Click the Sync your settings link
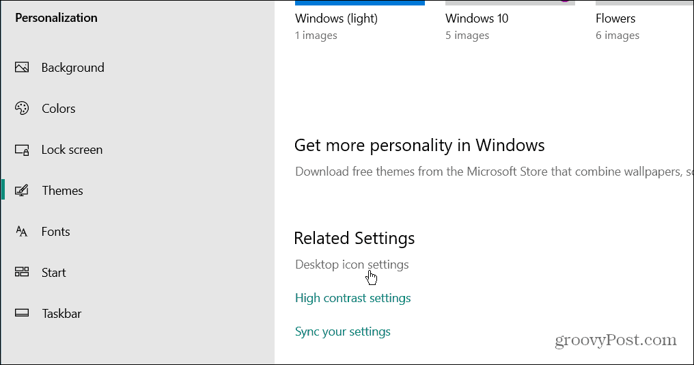This screenshot has width=694, height=365. [342, 332]
